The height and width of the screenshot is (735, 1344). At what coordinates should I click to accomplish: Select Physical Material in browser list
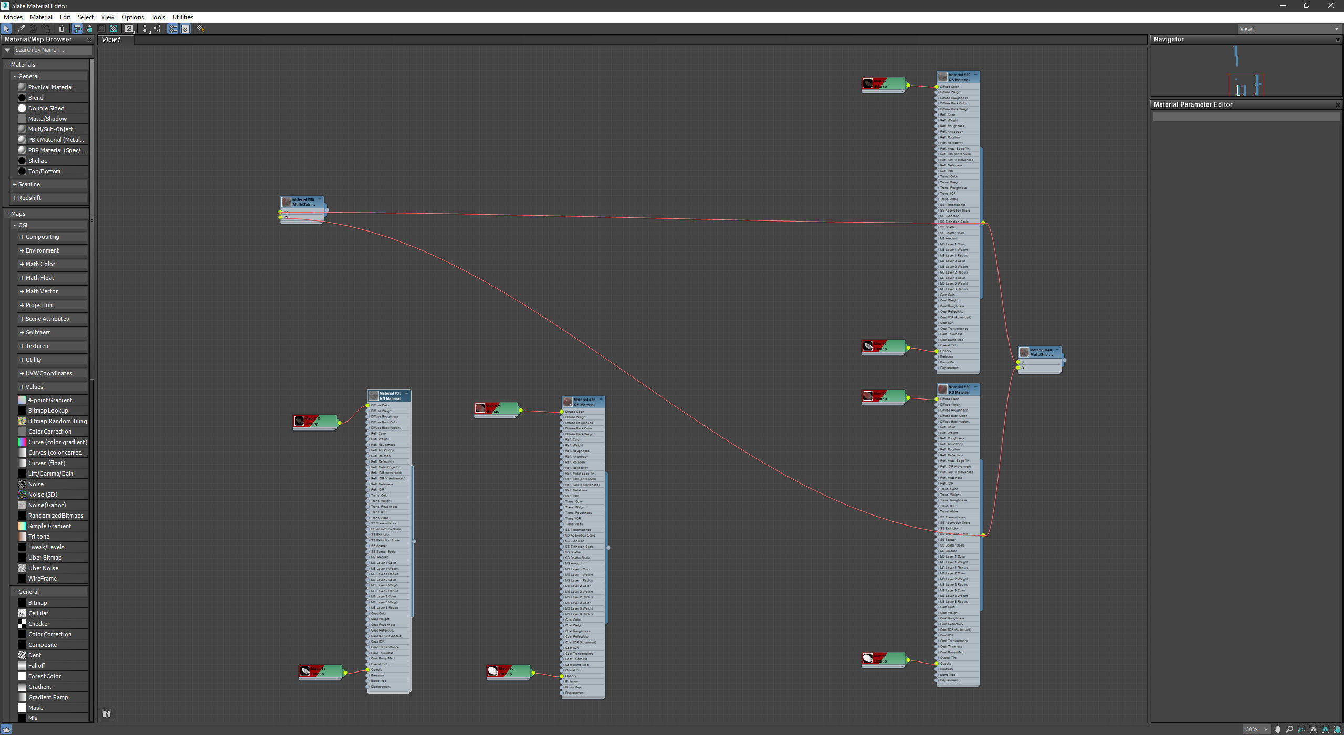point(50,87)
